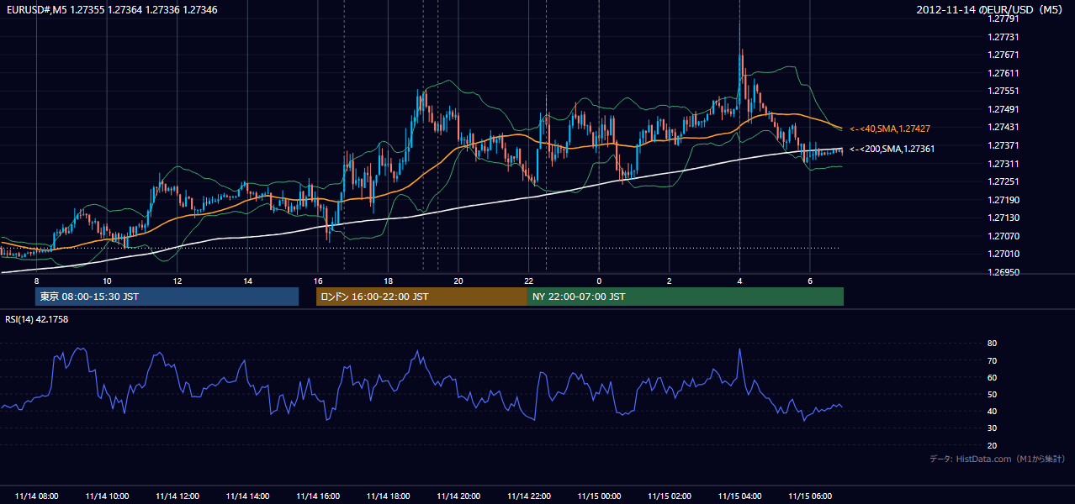Select the 40 SMA 1.27427 label
The height and width of the screenshot is (504, 1075).
pos(890,129)
